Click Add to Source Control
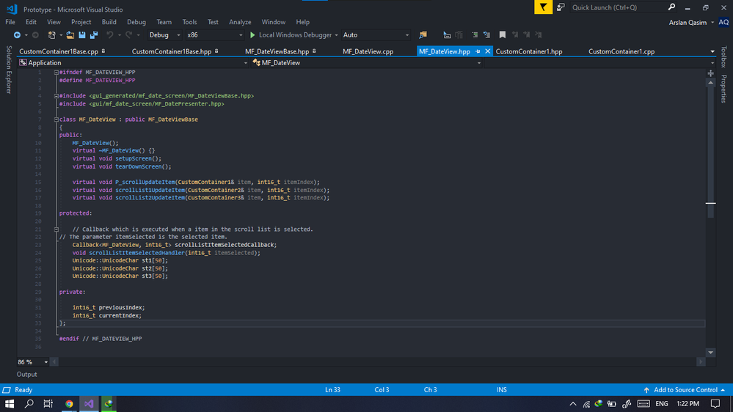 [x=685, y=389]
